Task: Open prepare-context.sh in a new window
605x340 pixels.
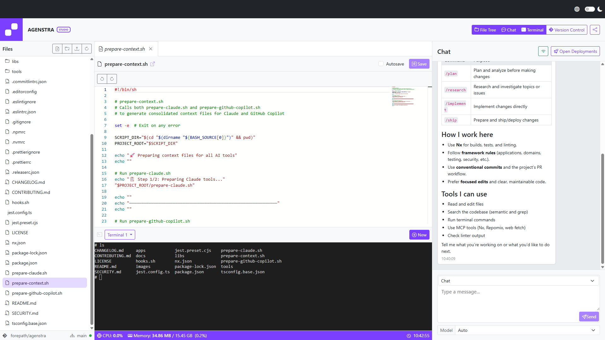Action: pos(153,64)
